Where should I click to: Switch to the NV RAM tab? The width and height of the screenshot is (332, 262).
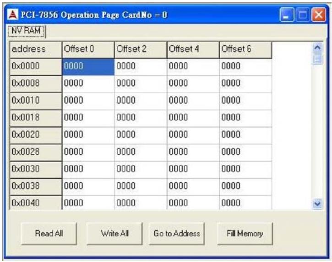(26, 31)
